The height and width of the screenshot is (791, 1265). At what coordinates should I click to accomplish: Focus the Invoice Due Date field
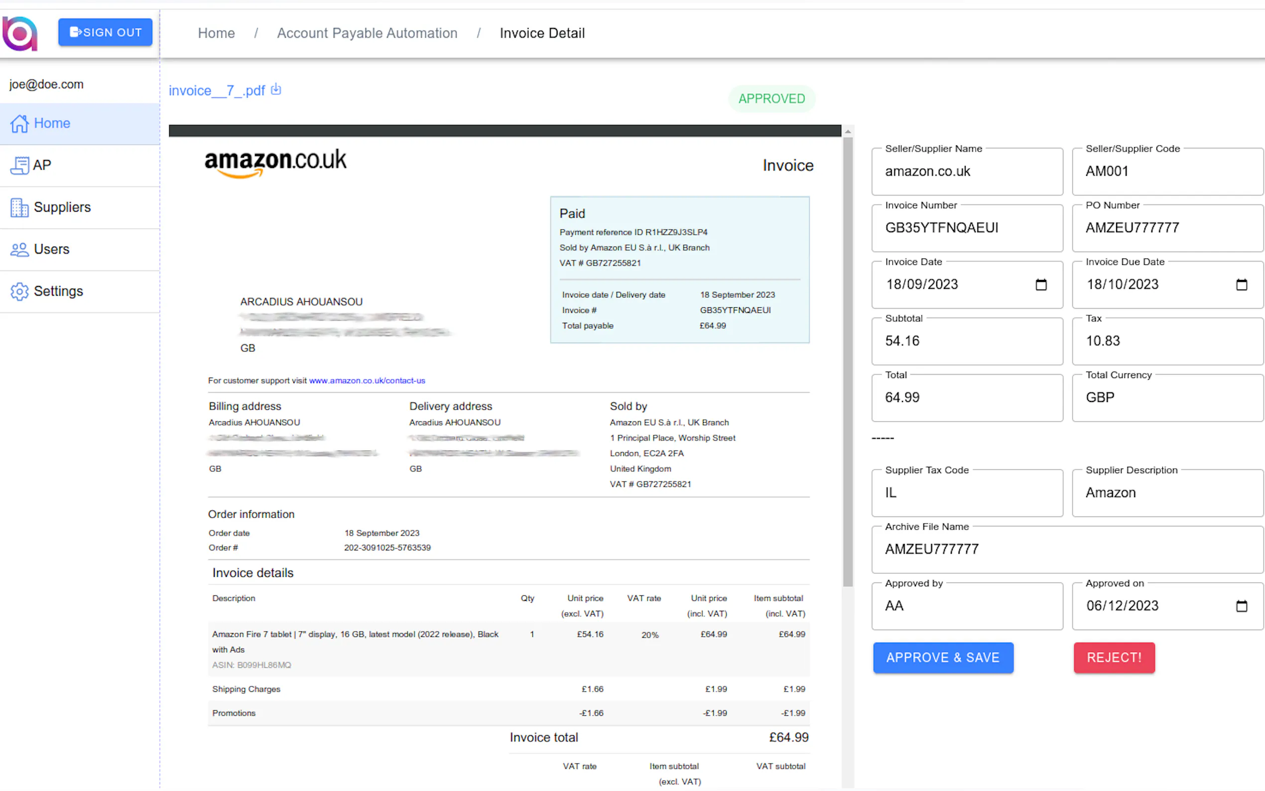tap(1167, 284)
